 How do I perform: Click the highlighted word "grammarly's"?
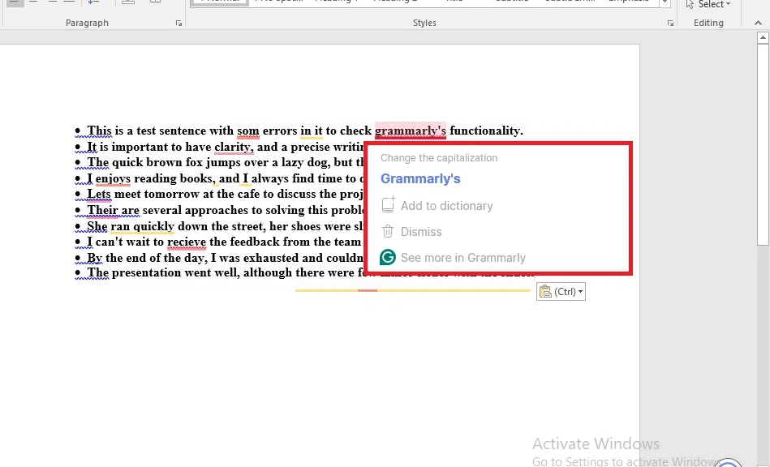pos(411,131)
